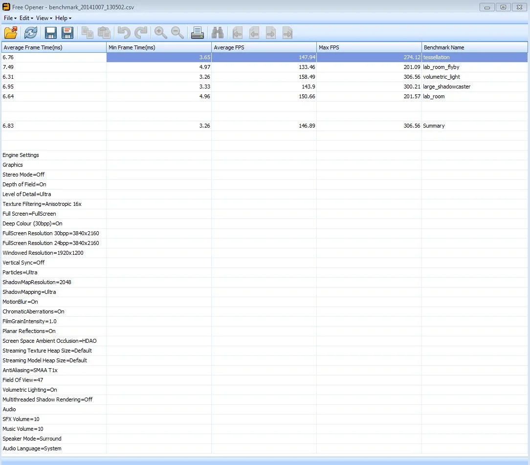The width and height of the screenshot is (530, 465).
Task: Expand the View menu dropdown
Action: click(44, 18)
